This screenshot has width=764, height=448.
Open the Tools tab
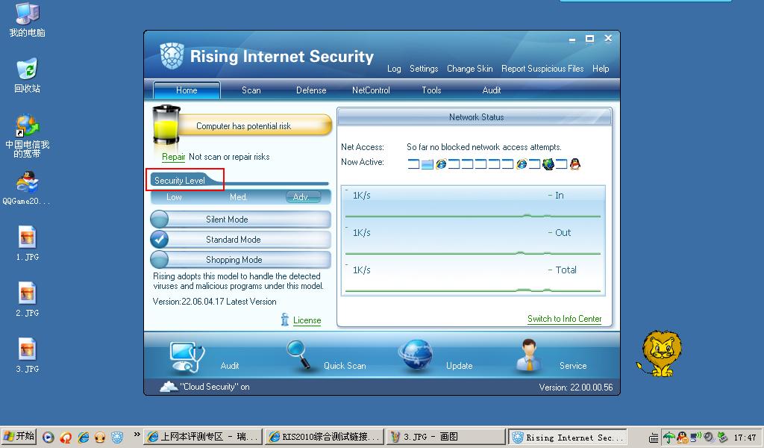click(x=431, y=90)
